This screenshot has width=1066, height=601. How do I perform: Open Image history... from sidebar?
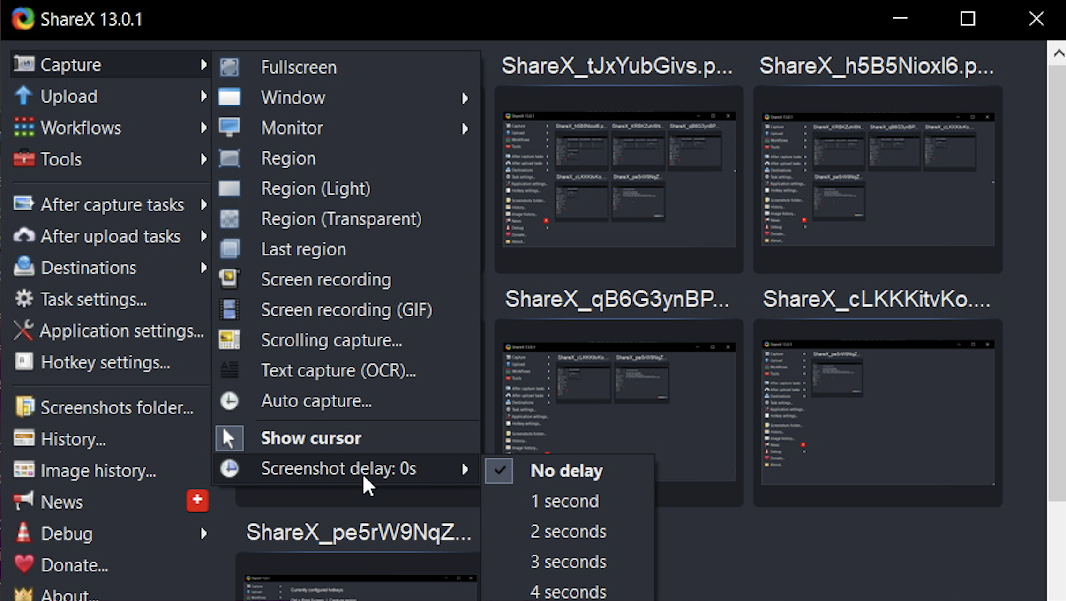[110, 471]
